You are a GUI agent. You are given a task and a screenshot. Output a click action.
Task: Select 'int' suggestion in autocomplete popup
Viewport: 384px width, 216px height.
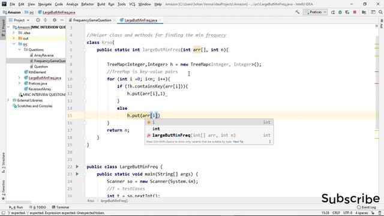tap(209, 128)
